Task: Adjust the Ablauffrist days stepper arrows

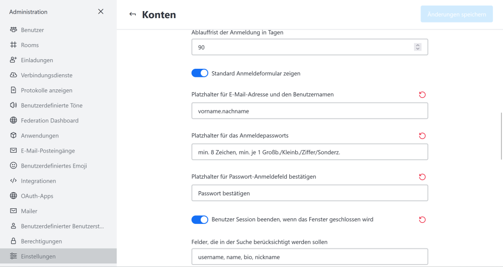Action: point(417,47)
